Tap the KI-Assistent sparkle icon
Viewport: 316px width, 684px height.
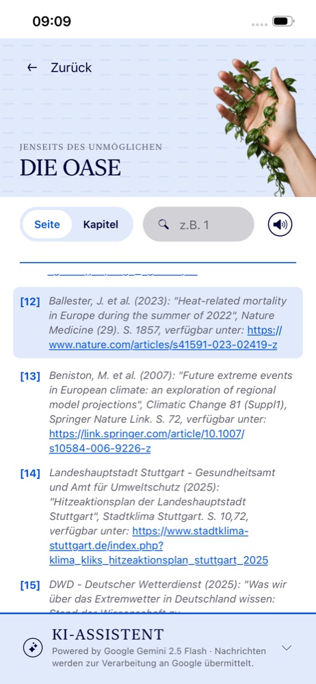coord(33,648)
